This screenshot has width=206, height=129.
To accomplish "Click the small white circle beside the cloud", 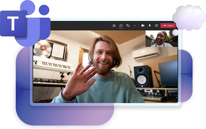I will [176, 33].
